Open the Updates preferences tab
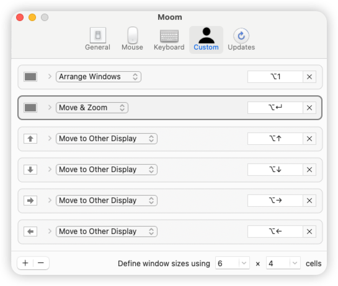 (x=241, y=40)
